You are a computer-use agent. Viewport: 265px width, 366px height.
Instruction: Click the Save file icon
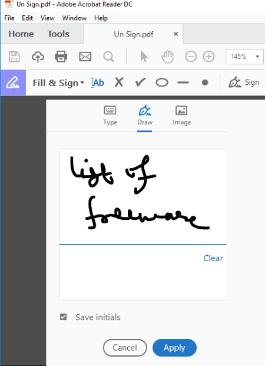[x=14, y=57]
